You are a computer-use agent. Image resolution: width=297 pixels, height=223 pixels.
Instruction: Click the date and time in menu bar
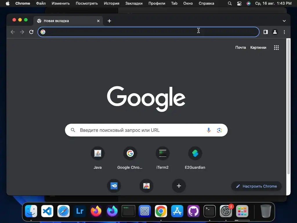pos(273,3)
